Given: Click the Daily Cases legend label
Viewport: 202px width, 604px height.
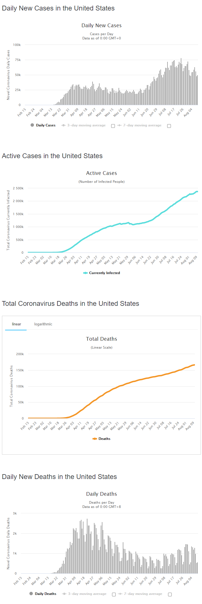Looking at the screenshot, I should [46, 125].
